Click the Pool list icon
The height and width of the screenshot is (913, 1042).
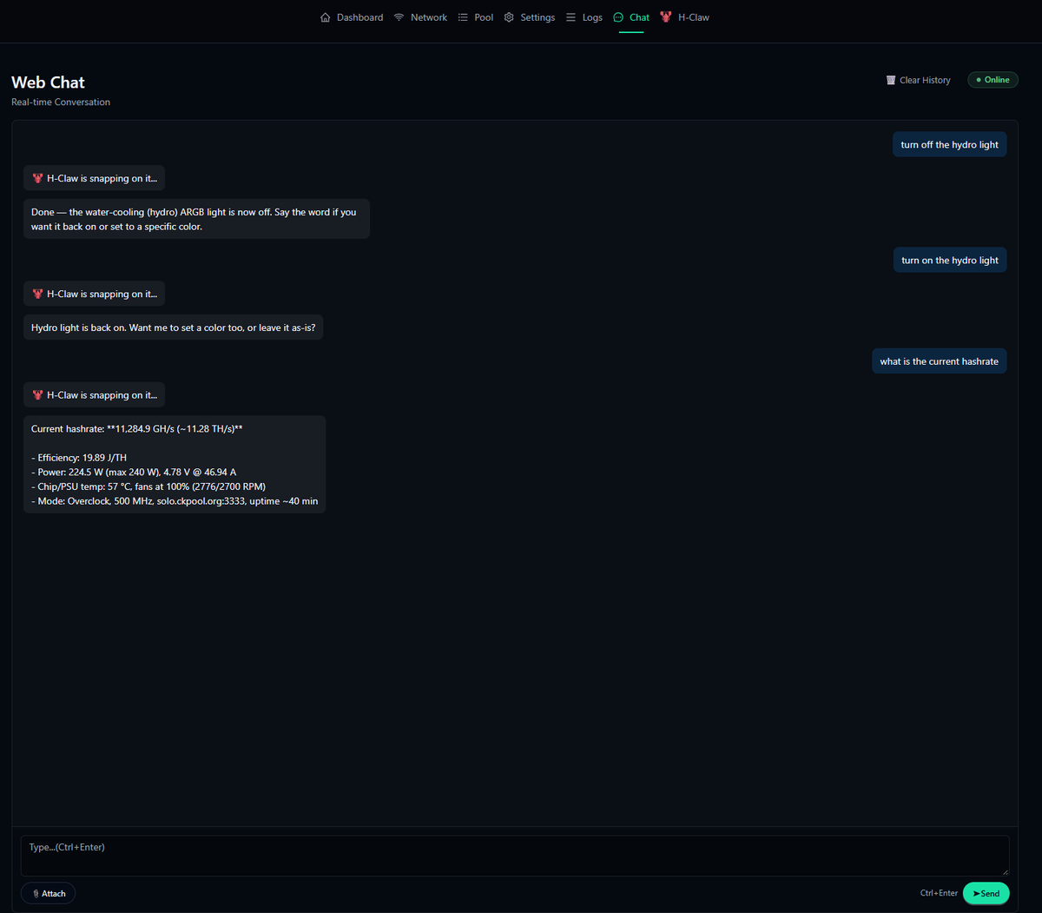pyautogui.click(x=463, y=17)
